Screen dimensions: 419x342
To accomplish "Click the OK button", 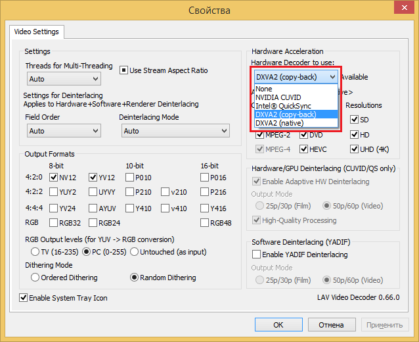I will coord(278,325).
